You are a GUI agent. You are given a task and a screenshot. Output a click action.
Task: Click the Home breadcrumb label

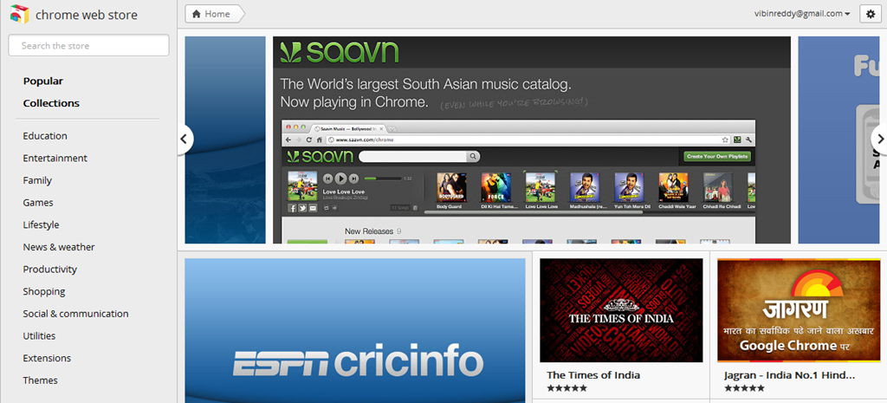click(x=217, y=14)
